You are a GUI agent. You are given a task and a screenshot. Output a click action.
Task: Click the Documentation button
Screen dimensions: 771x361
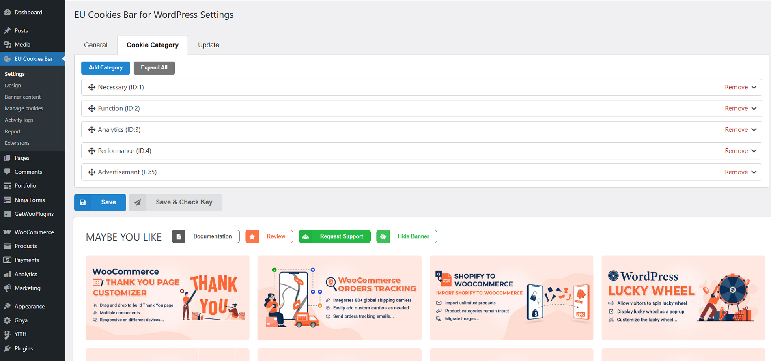click(x=206, y=236)
